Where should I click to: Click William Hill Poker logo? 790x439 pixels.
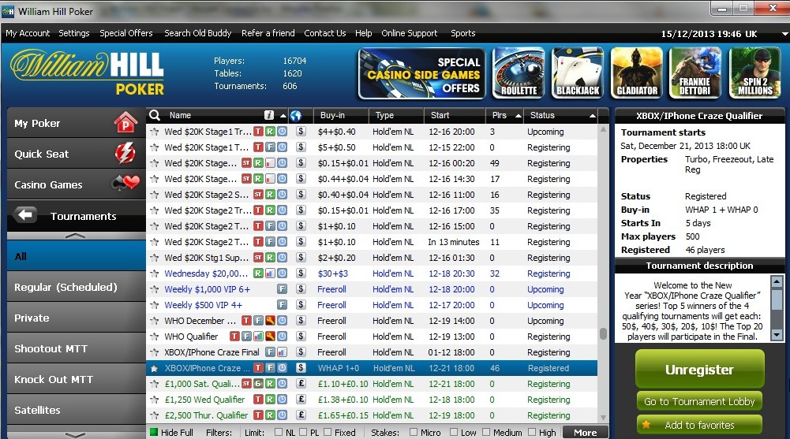coord(87,72)
